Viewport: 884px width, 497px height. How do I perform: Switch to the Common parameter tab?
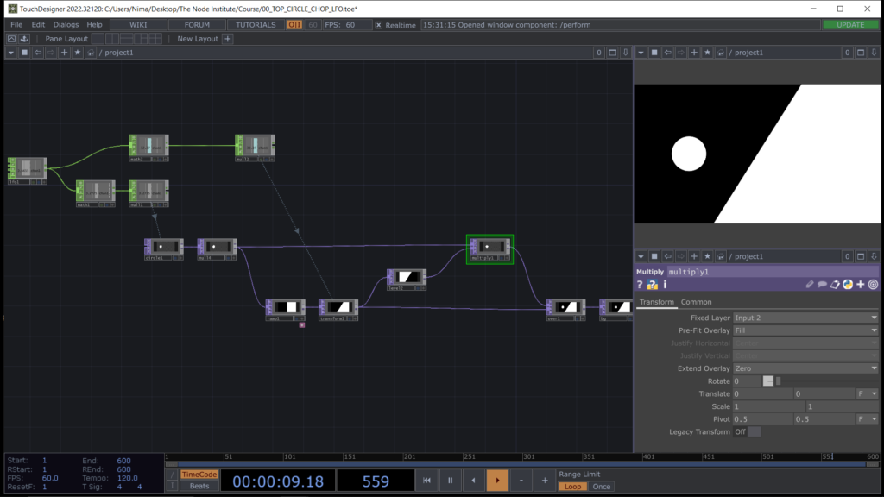pos(697,302)
